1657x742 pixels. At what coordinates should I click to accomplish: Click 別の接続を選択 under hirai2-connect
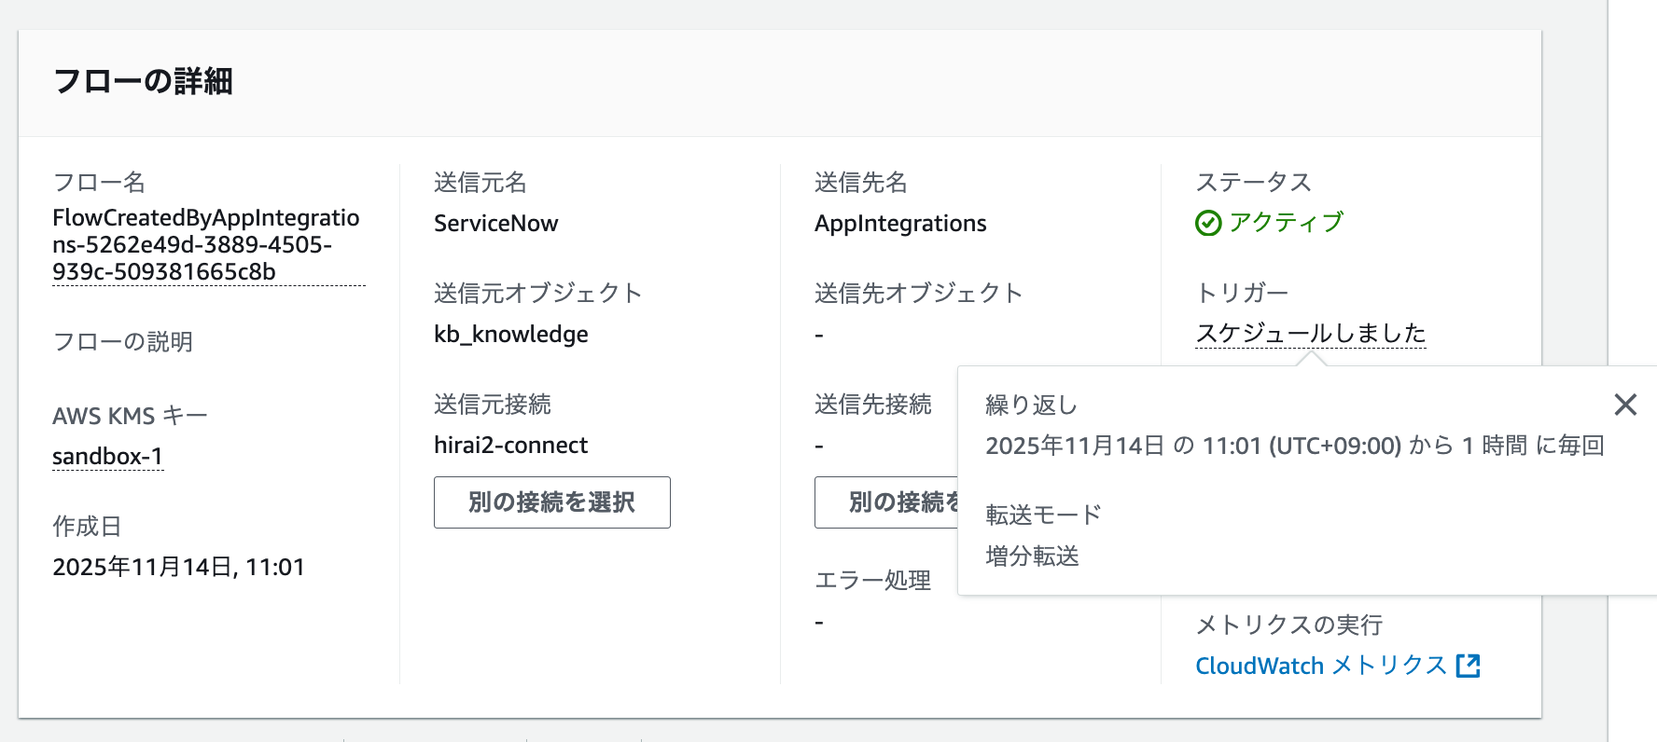pyautogui.click(x=552, y=502)
